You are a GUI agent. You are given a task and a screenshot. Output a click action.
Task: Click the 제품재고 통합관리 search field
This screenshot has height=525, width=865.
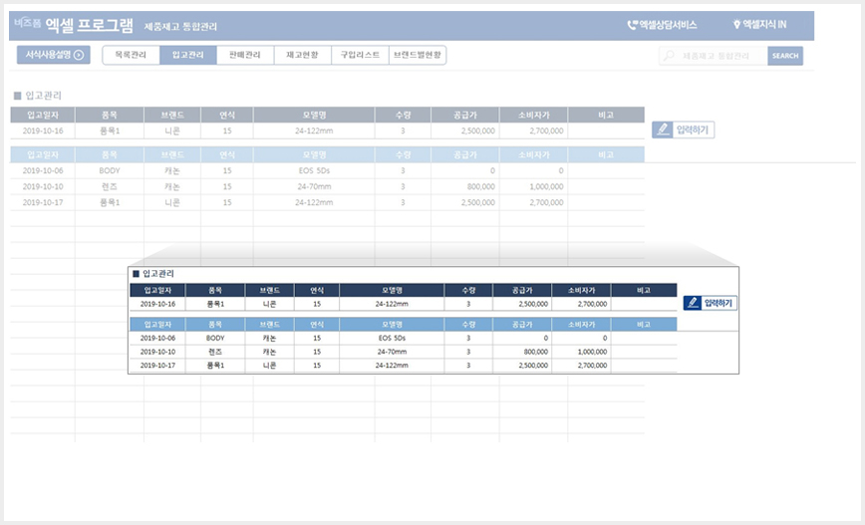(x=715, y=56)
